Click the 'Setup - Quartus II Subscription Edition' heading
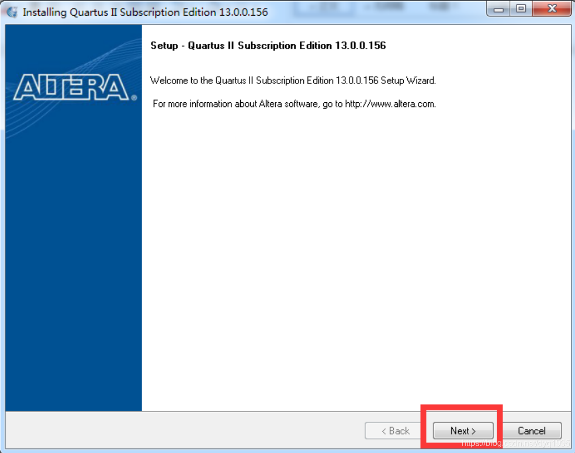 click(268, 45)
